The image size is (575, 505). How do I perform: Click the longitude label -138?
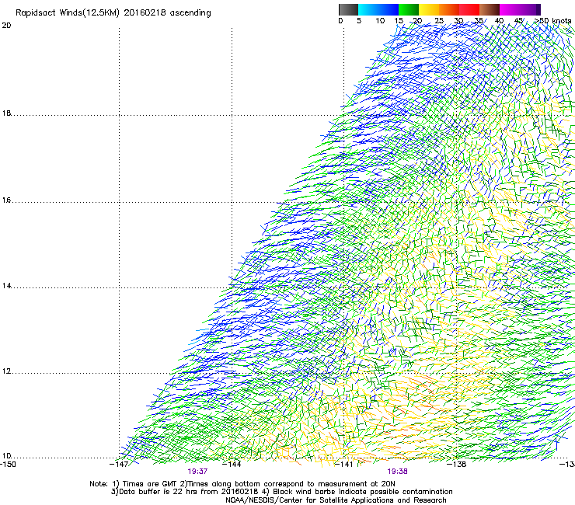pyautogui.click(x=457, y=464)
